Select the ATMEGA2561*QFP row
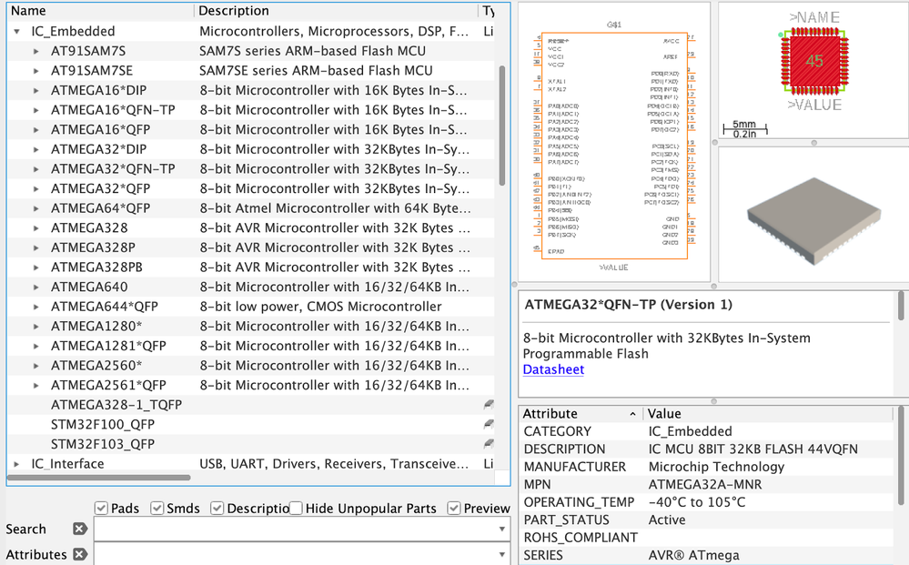 point(251,386)
